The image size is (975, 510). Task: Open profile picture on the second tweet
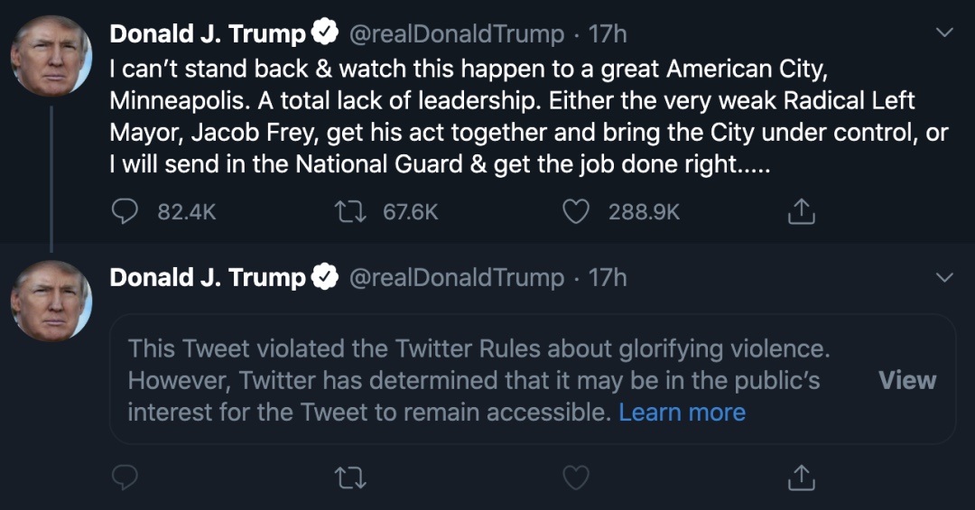pyautogui.click(x=51, y=301)
